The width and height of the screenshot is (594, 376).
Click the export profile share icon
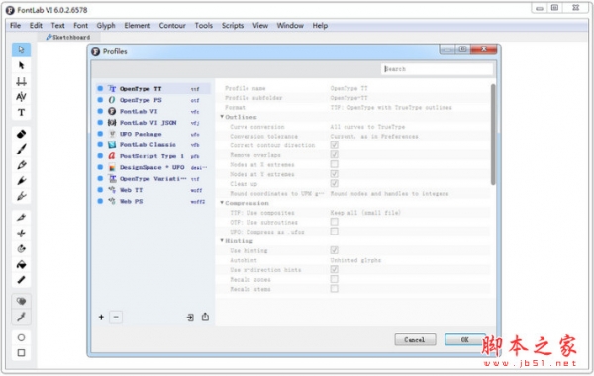205,317
